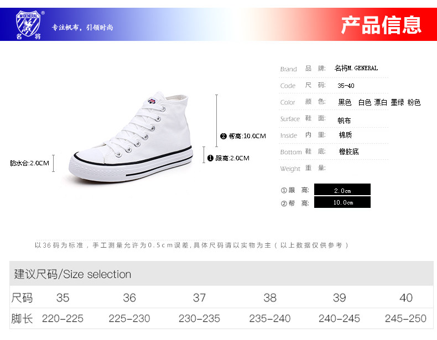Click the M.GENERAL shield logo

28,24
